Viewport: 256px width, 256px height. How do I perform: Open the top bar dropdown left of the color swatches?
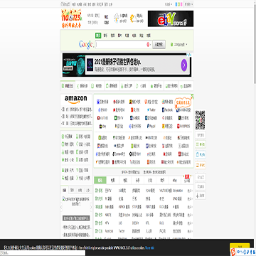click(169, 4)
